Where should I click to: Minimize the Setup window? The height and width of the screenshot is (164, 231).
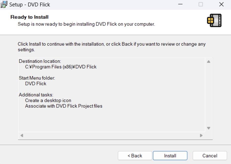[x=180, y=4]
